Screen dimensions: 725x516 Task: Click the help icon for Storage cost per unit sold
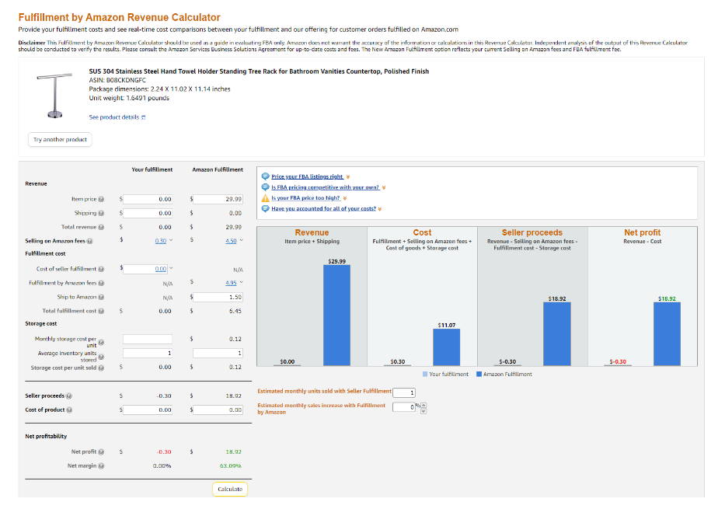[x=101, y=368]
